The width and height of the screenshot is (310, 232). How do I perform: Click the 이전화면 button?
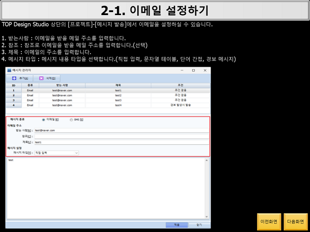click(x=269, y=222)
